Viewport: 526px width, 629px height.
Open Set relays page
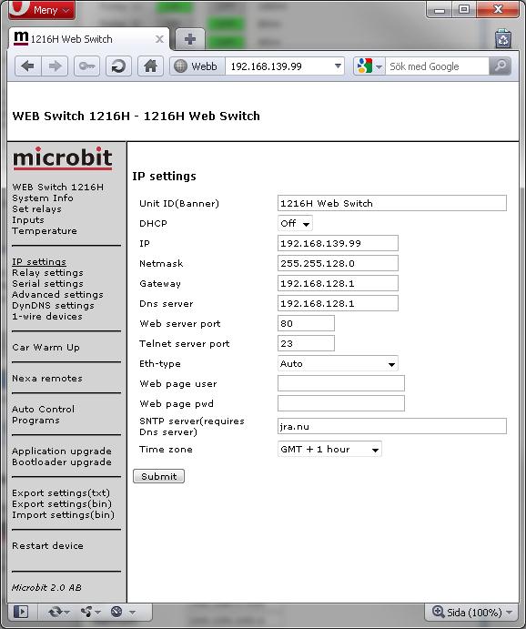pos(36,208)
